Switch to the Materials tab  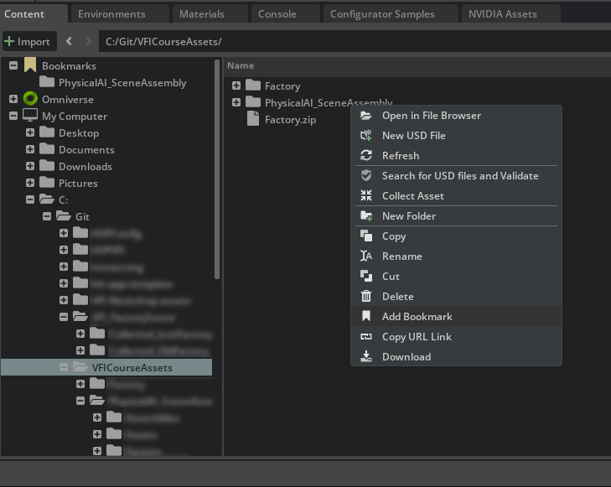pyautogui.click(x=202, y=13)
